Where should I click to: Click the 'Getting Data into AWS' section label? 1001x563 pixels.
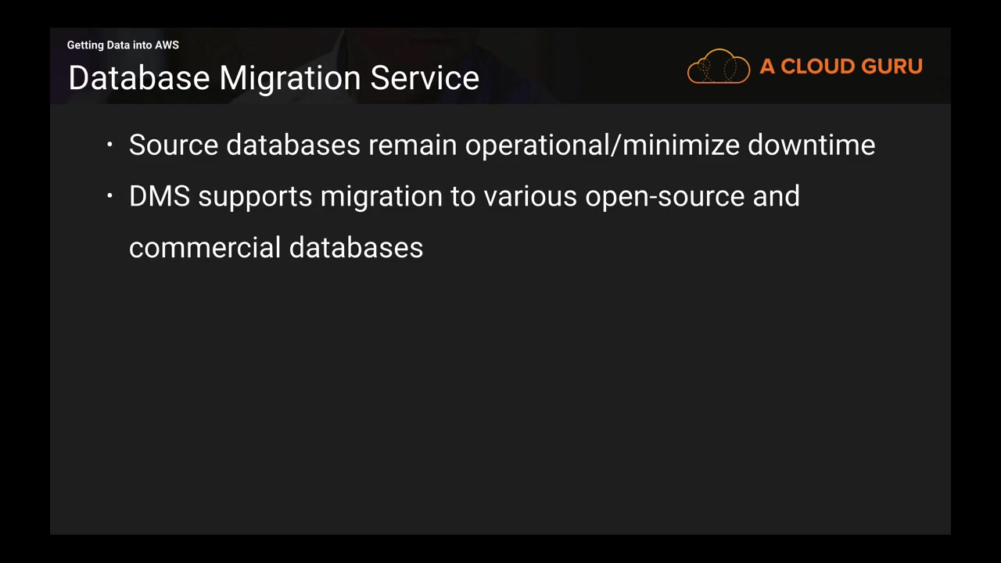123,45
